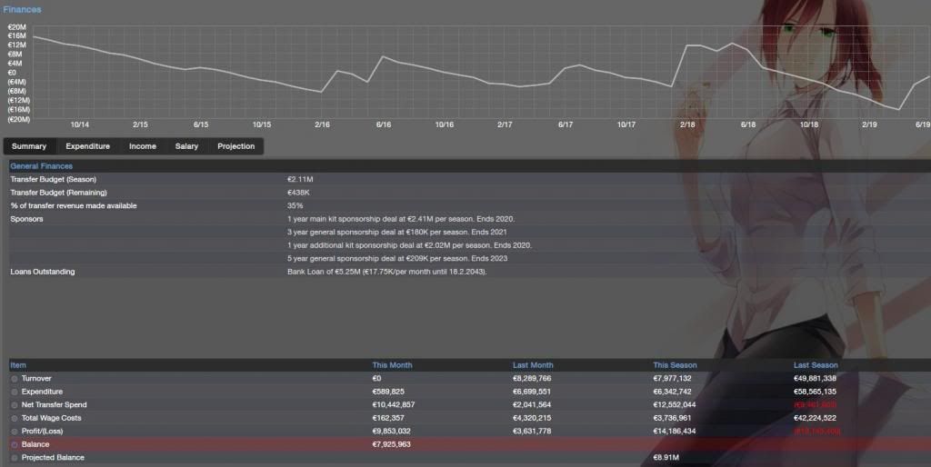This screenshot has width=931, height=467.
Task: Click the 35% transfer revenue value
Action: pos(295,206)
